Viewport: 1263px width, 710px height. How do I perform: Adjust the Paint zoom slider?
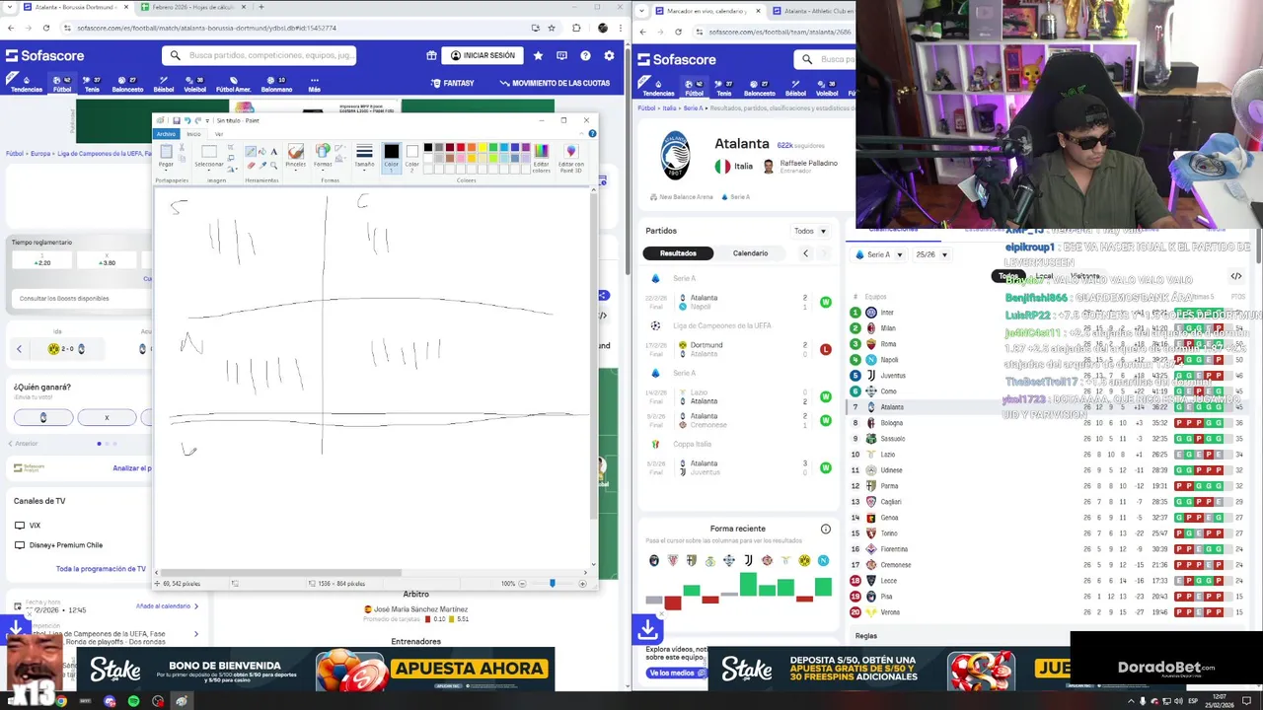553,583
